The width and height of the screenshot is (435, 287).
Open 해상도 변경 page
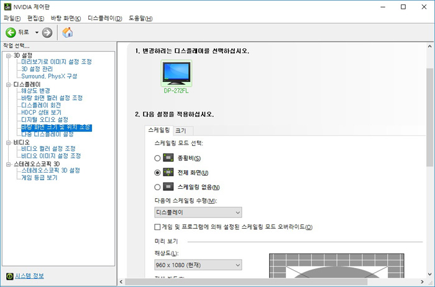[x=35, y=91]
